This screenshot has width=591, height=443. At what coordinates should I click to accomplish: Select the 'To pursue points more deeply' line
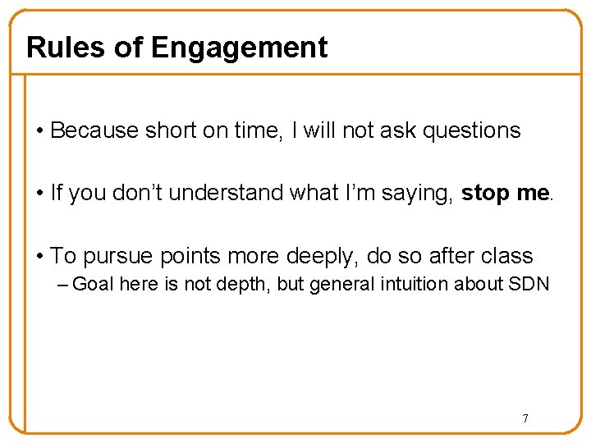[291, 257]
